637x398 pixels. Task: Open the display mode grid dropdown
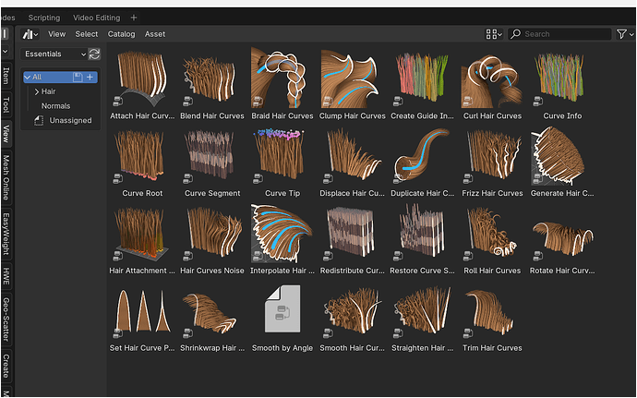[x=494, y=34]
